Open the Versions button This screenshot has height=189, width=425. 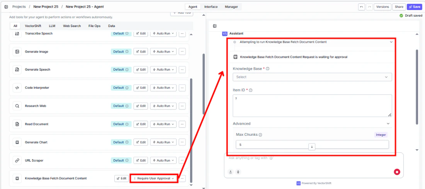pos(382,7)
